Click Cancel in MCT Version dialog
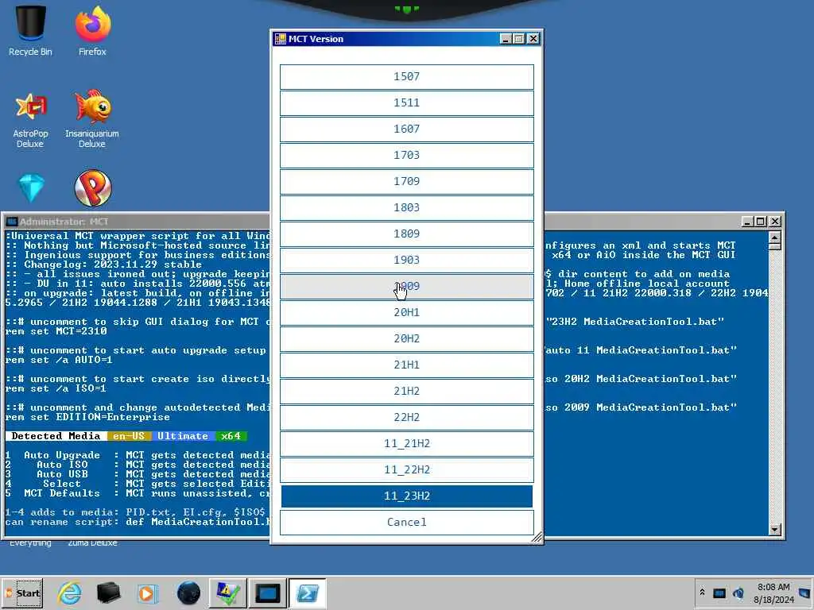814x610 pixels. pyautogui.click(x=406, y=523)
